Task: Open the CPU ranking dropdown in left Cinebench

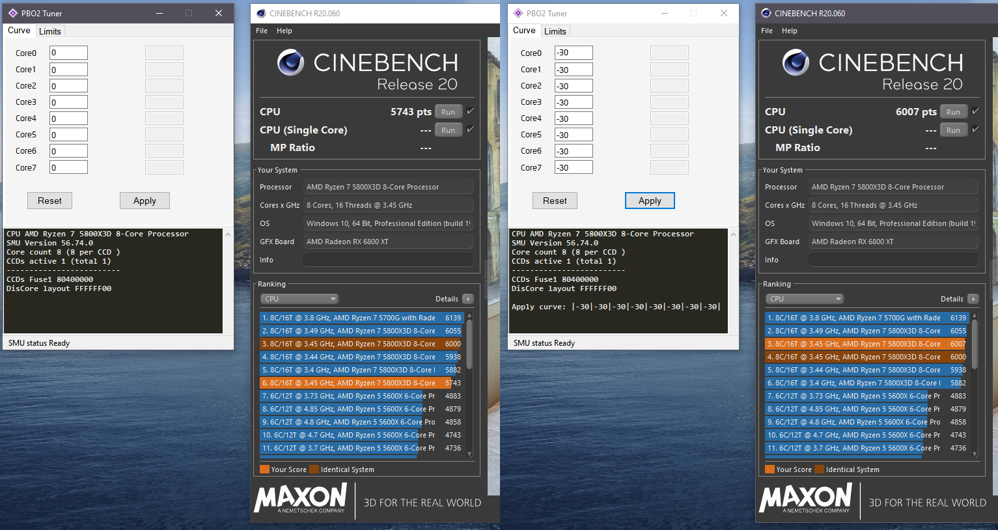Action: tap(299, 299)
